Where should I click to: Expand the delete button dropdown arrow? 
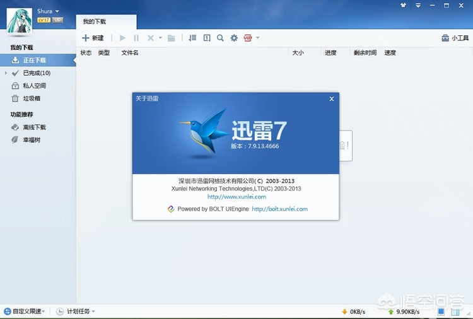coord(160,38)
